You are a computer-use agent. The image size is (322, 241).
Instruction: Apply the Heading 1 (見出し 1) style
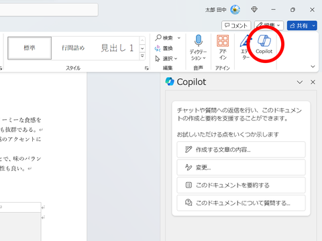[117, 48]
